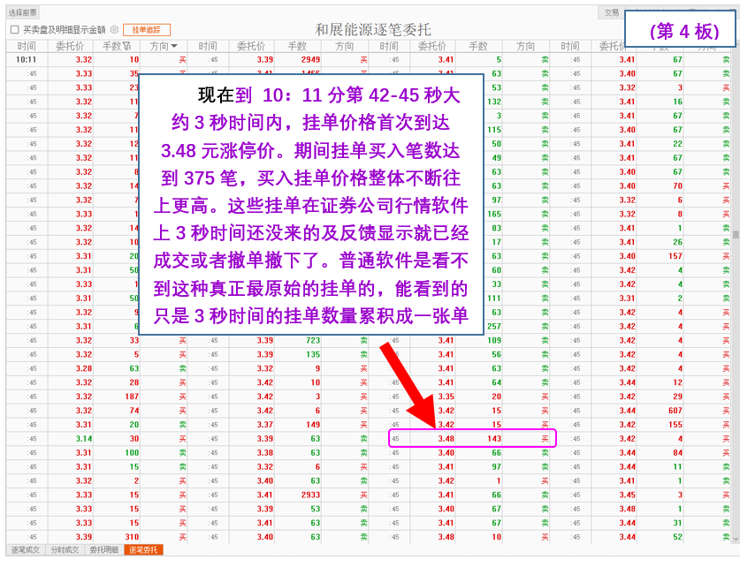Open the 委托明细 tab
This screenshot has width=755, height=567.
(104, 550)
